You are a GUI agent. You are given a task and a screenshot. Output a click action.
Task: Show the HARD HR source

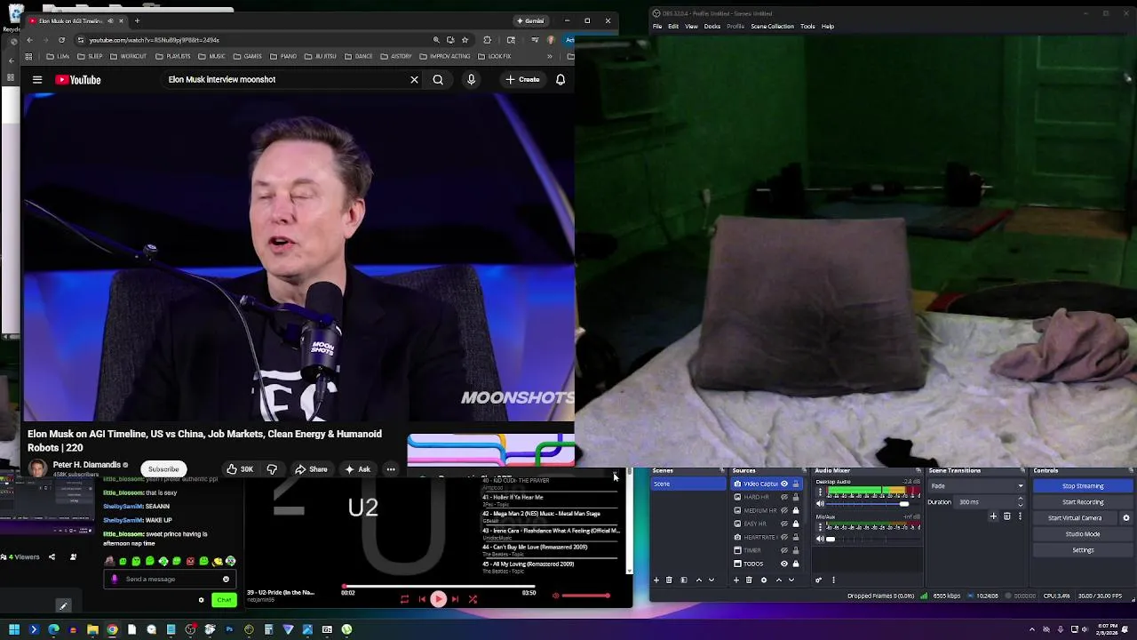tap(784, 497)
